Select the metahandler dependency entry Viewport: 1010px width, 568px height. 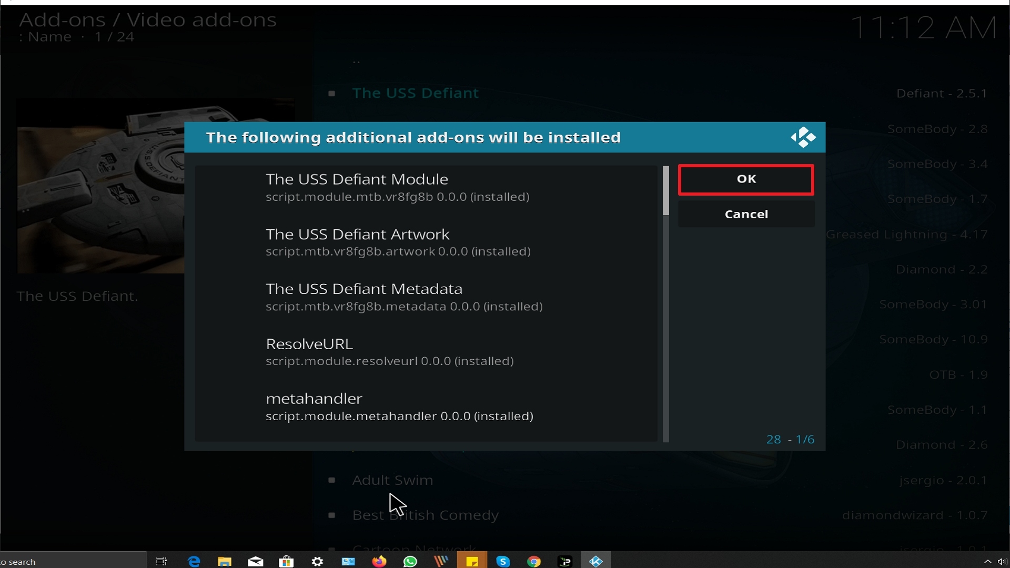tap(426, 407)
